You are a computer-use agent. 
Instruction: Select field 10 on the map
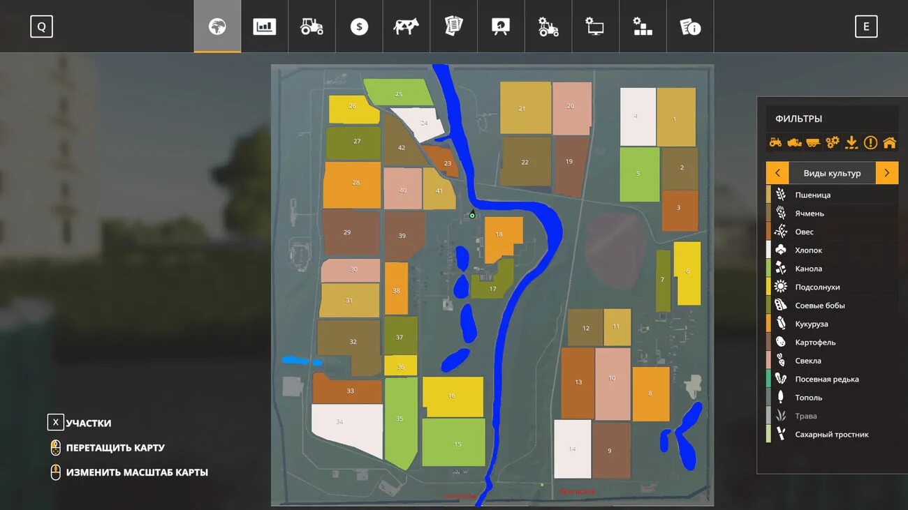tap(613, 384)
